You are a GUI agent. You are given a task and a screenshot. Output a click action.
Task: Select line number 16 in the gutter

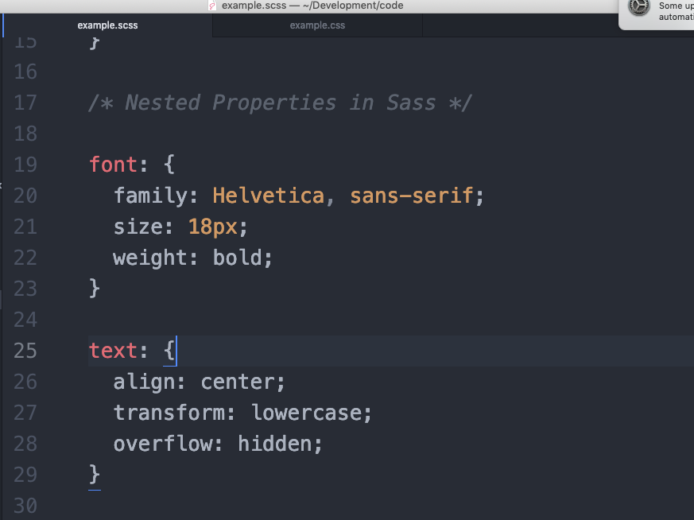pos(25,72)
